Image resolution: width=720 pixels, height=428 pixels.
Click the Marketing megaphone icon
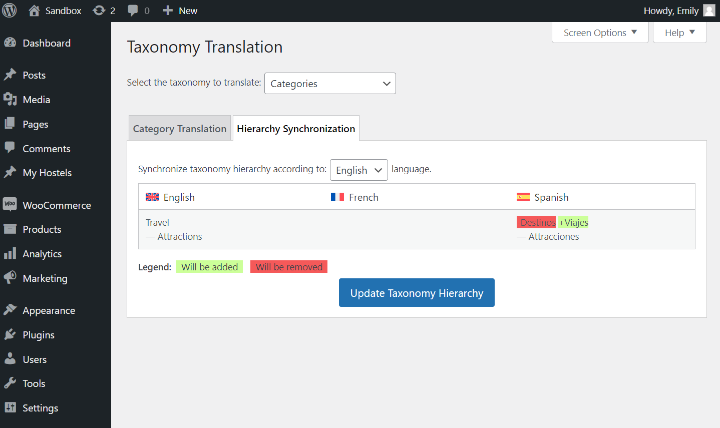(x=10, y=278)
